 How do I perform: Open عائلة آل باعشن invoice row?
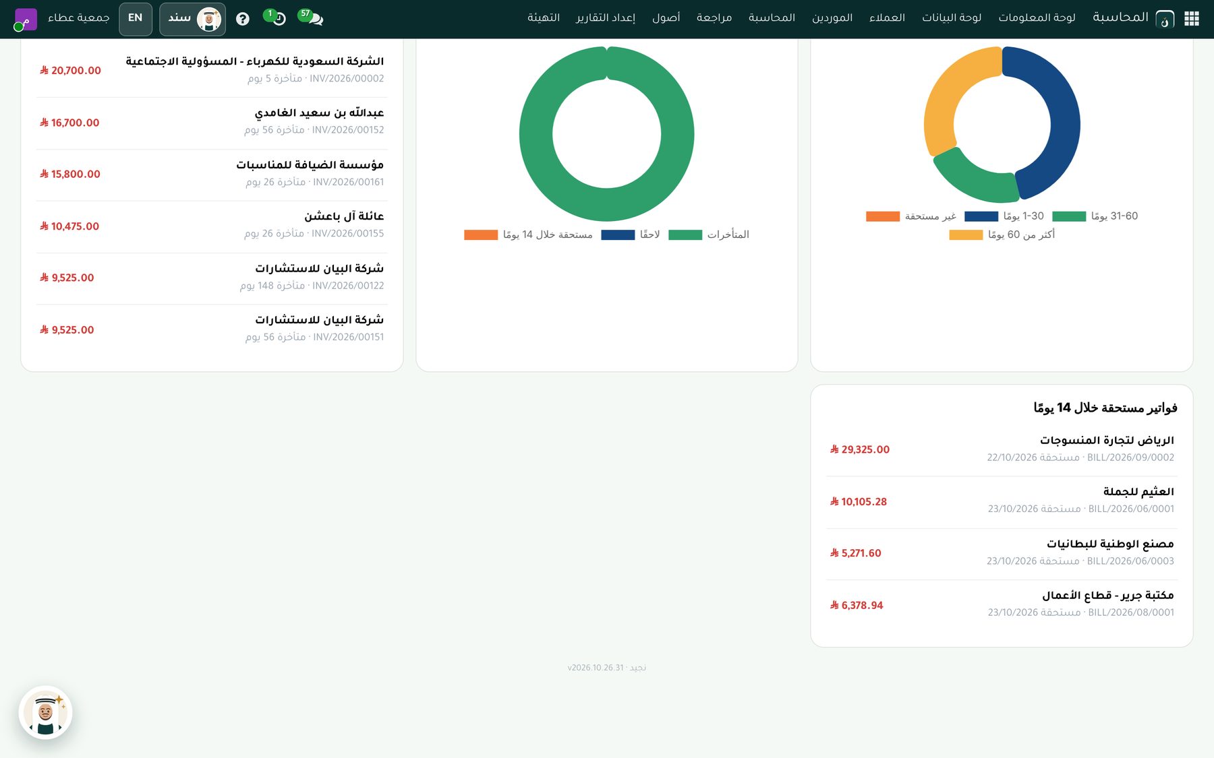click(x=212, y=226)
